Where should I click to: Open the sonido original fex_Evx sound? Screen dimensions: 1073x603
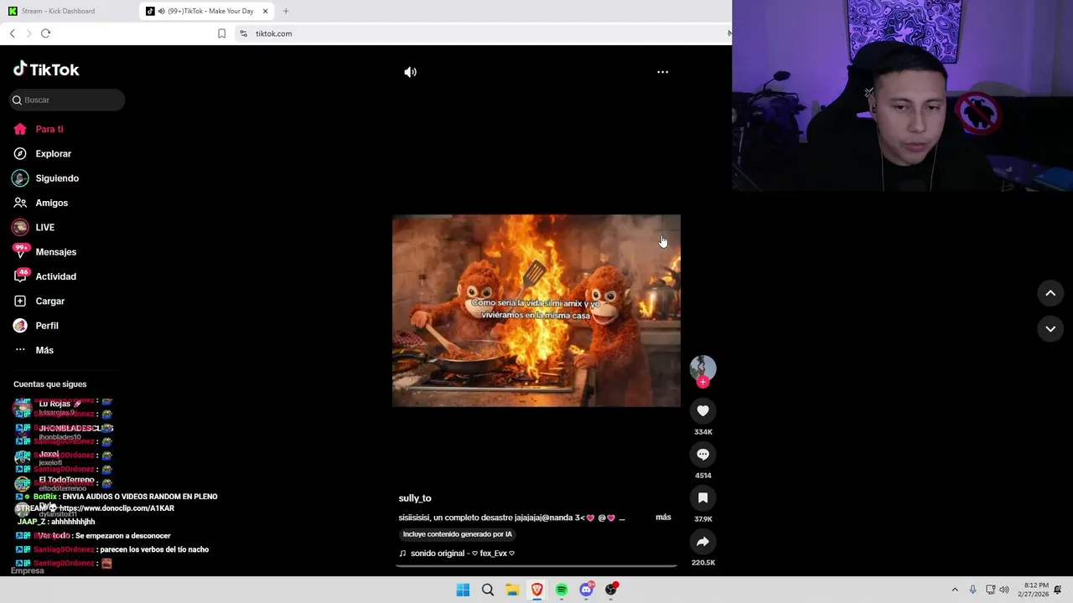coord(457,554)
